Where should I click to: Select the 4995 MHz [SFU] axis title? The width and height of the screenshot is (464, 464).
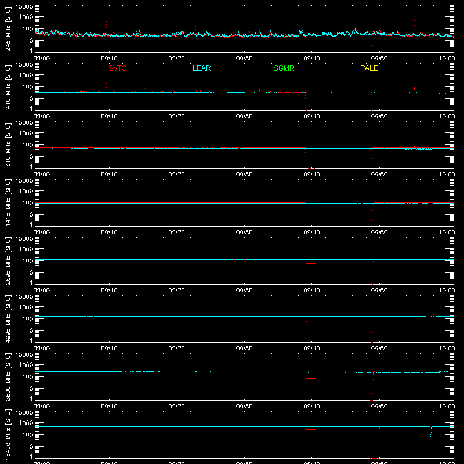(x=8, y=318)
